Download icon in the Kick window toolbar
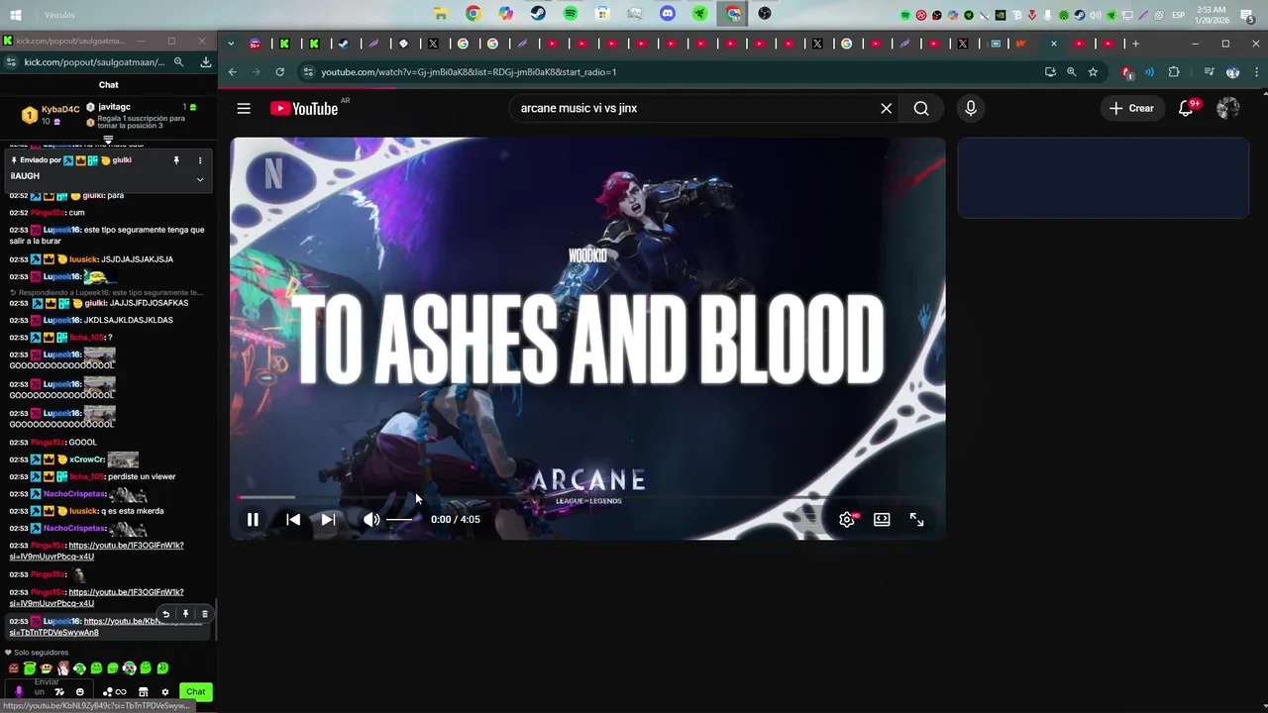Image resolution: width=1268 pixels, height=713 pixels. click(x=206, y=62)
